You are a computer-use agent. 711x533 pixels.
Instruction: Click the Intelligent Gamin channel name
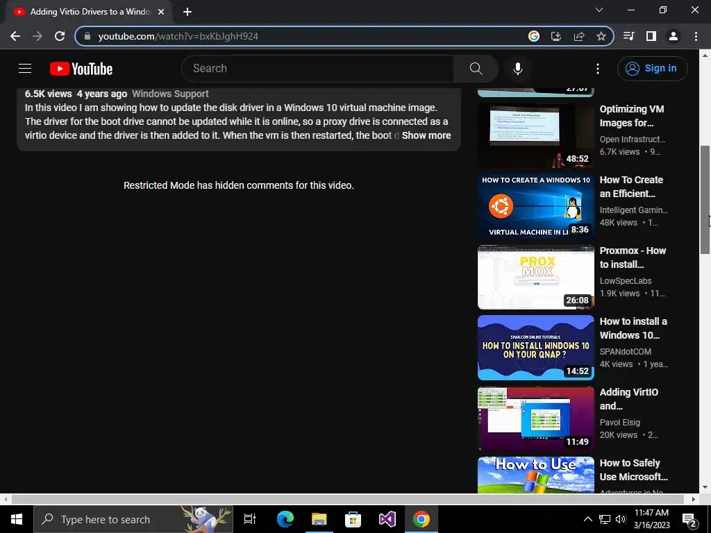click(633, 210)
